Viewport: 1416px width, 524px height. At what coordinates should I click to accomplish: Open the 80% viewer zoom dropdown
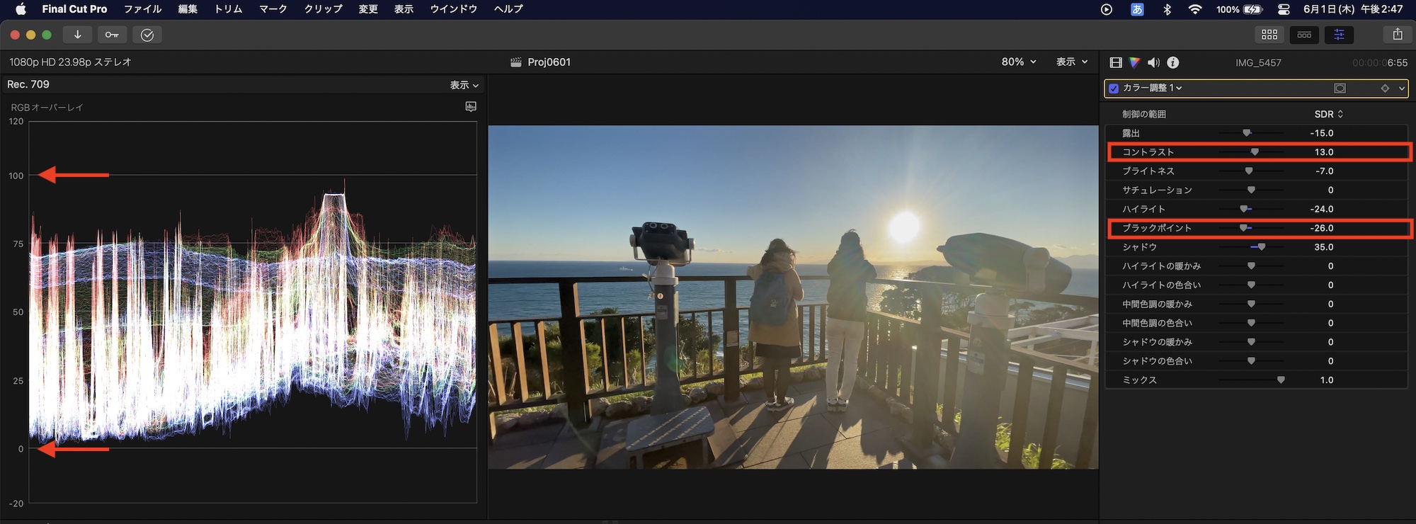click(x=1019, y=62)
